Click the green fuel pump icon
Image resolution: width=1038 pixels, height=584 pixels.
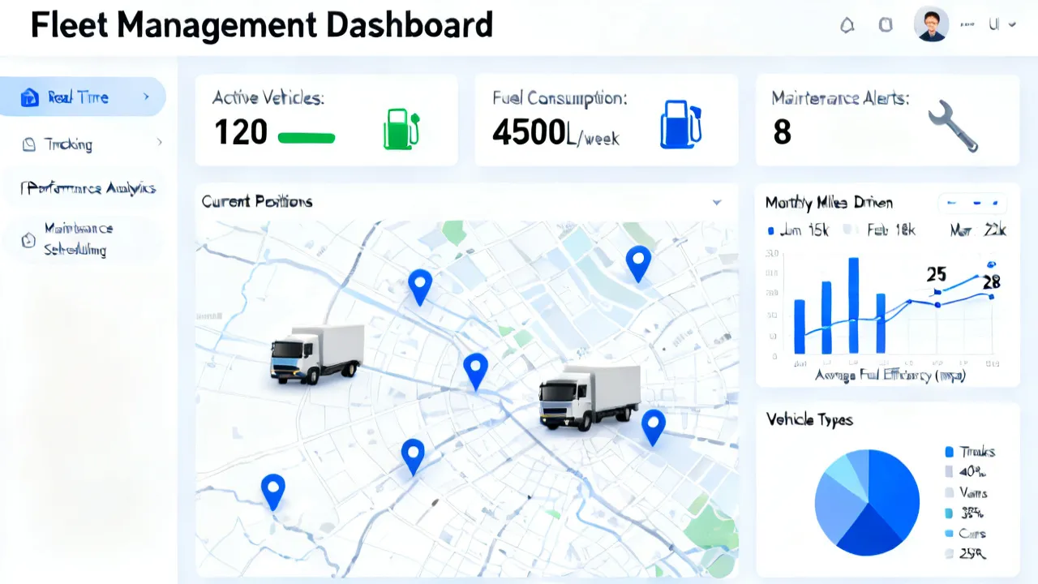[x=401, y=128]
